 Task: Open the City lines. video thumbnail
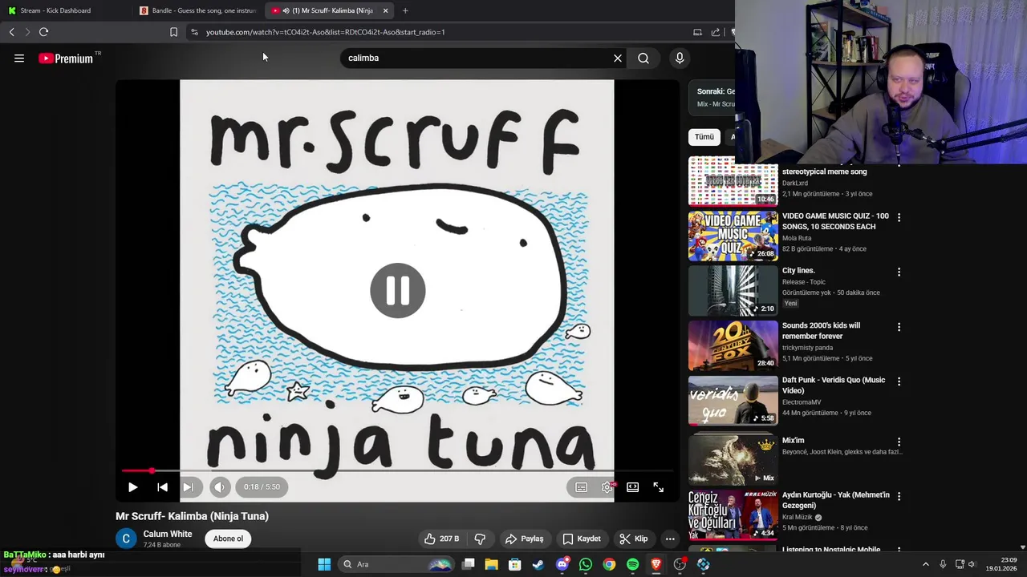click(733, 291)
